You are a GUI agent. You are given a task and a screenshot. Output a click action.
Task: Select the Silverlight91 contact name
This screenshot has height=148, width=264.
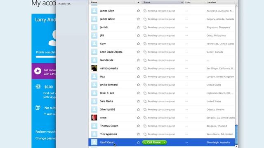pyautogui.click(x=108, y=109)
